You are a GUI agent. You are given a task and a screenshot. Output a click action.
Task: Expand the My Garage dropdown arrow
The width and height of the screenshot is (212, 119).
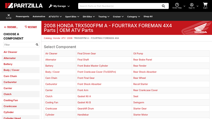69,6
